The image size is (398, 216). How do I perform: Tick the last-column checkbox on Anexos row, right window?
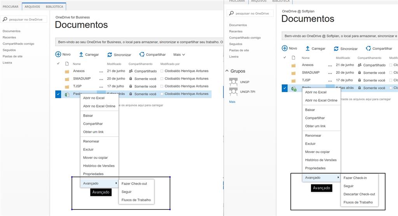pyautogui.click(x=391, y=65)
